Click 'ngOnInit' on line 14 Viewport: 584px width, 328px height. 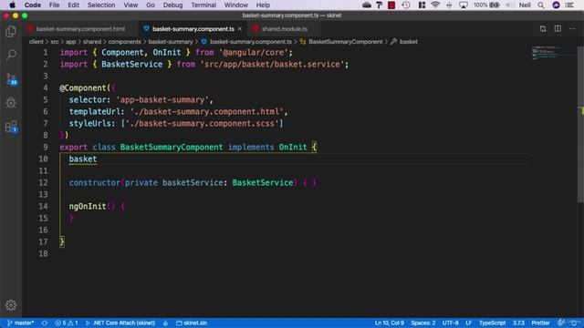88,206
